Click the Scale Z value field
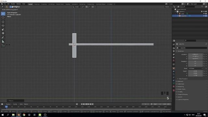This screenshot has width=208, height=117. coord(195,75)
